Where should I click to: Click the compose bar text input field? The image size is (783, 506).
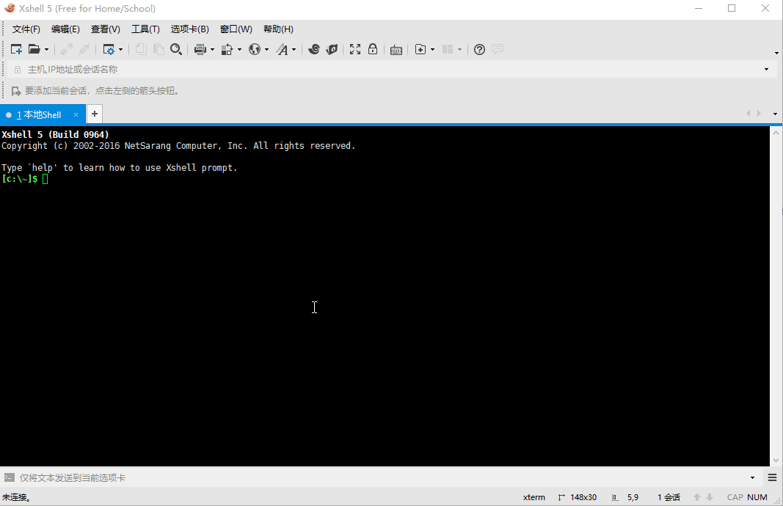tap(382, 477)
